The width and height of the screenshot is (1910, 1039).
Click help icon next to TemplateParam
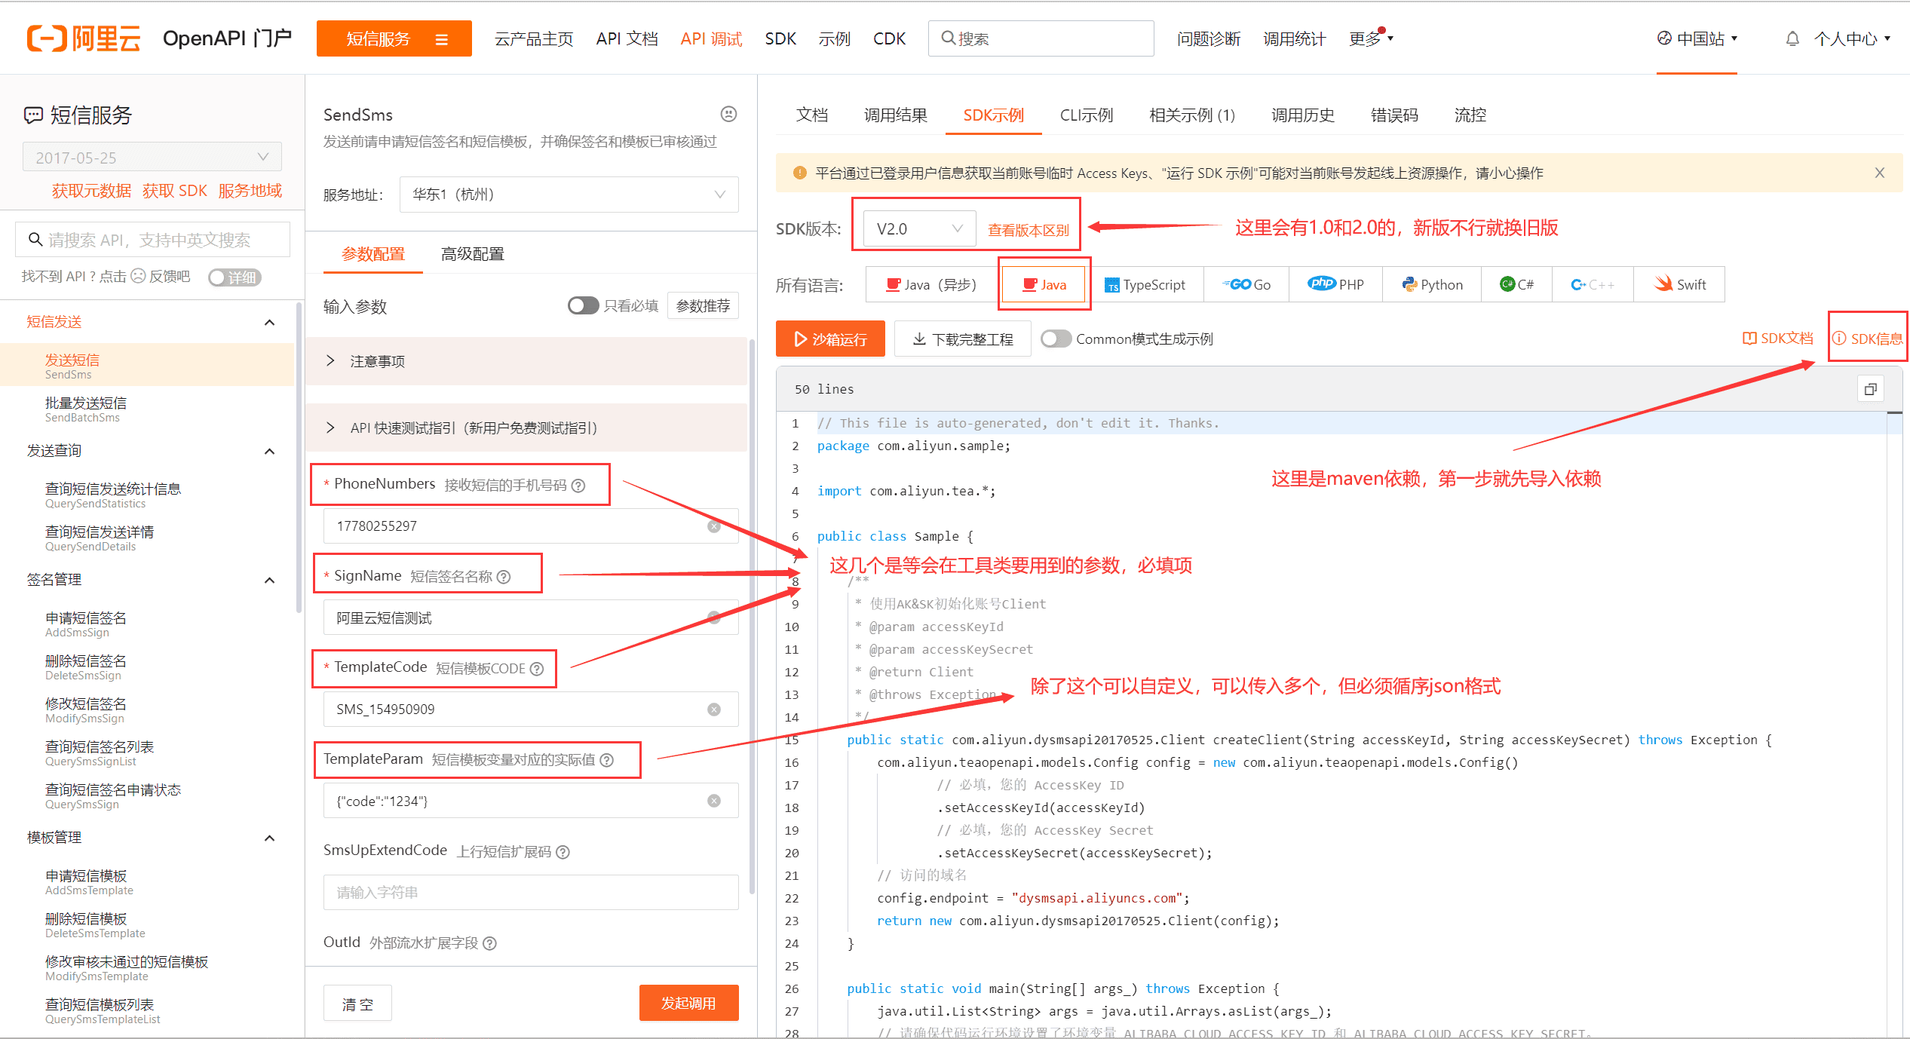pyautogui.click(x=607, y=760)
